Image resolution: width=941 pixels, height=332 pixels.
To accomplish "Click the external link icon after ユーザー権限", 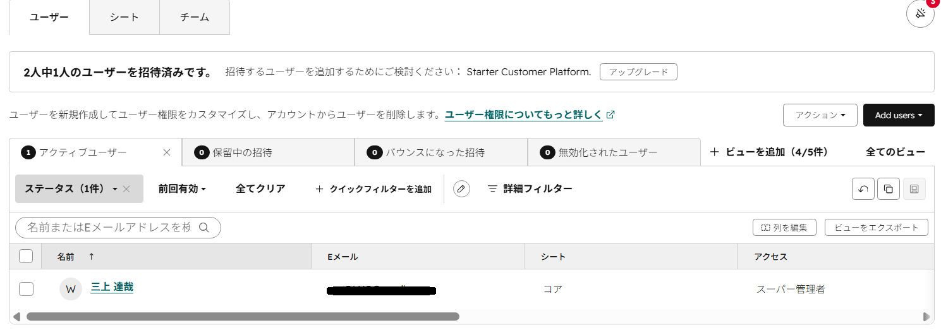I will tap(610, 115).
